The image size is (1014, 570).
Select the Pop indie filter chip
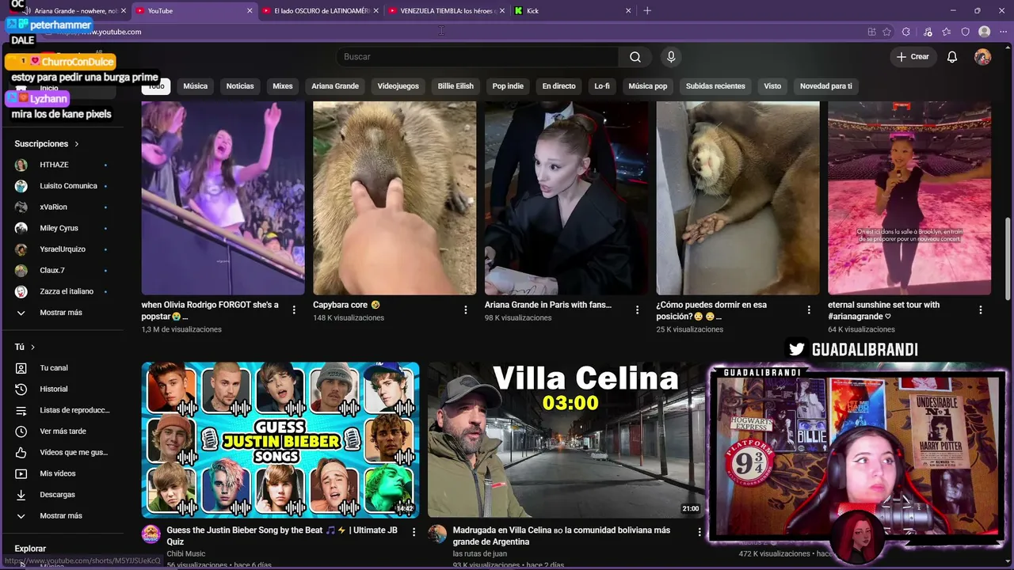[508, 86]
